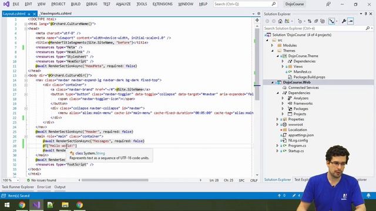The image size is (376, 211).
Task: Click the editor horizontal scrollbar thumb
Action: [115, 180]
